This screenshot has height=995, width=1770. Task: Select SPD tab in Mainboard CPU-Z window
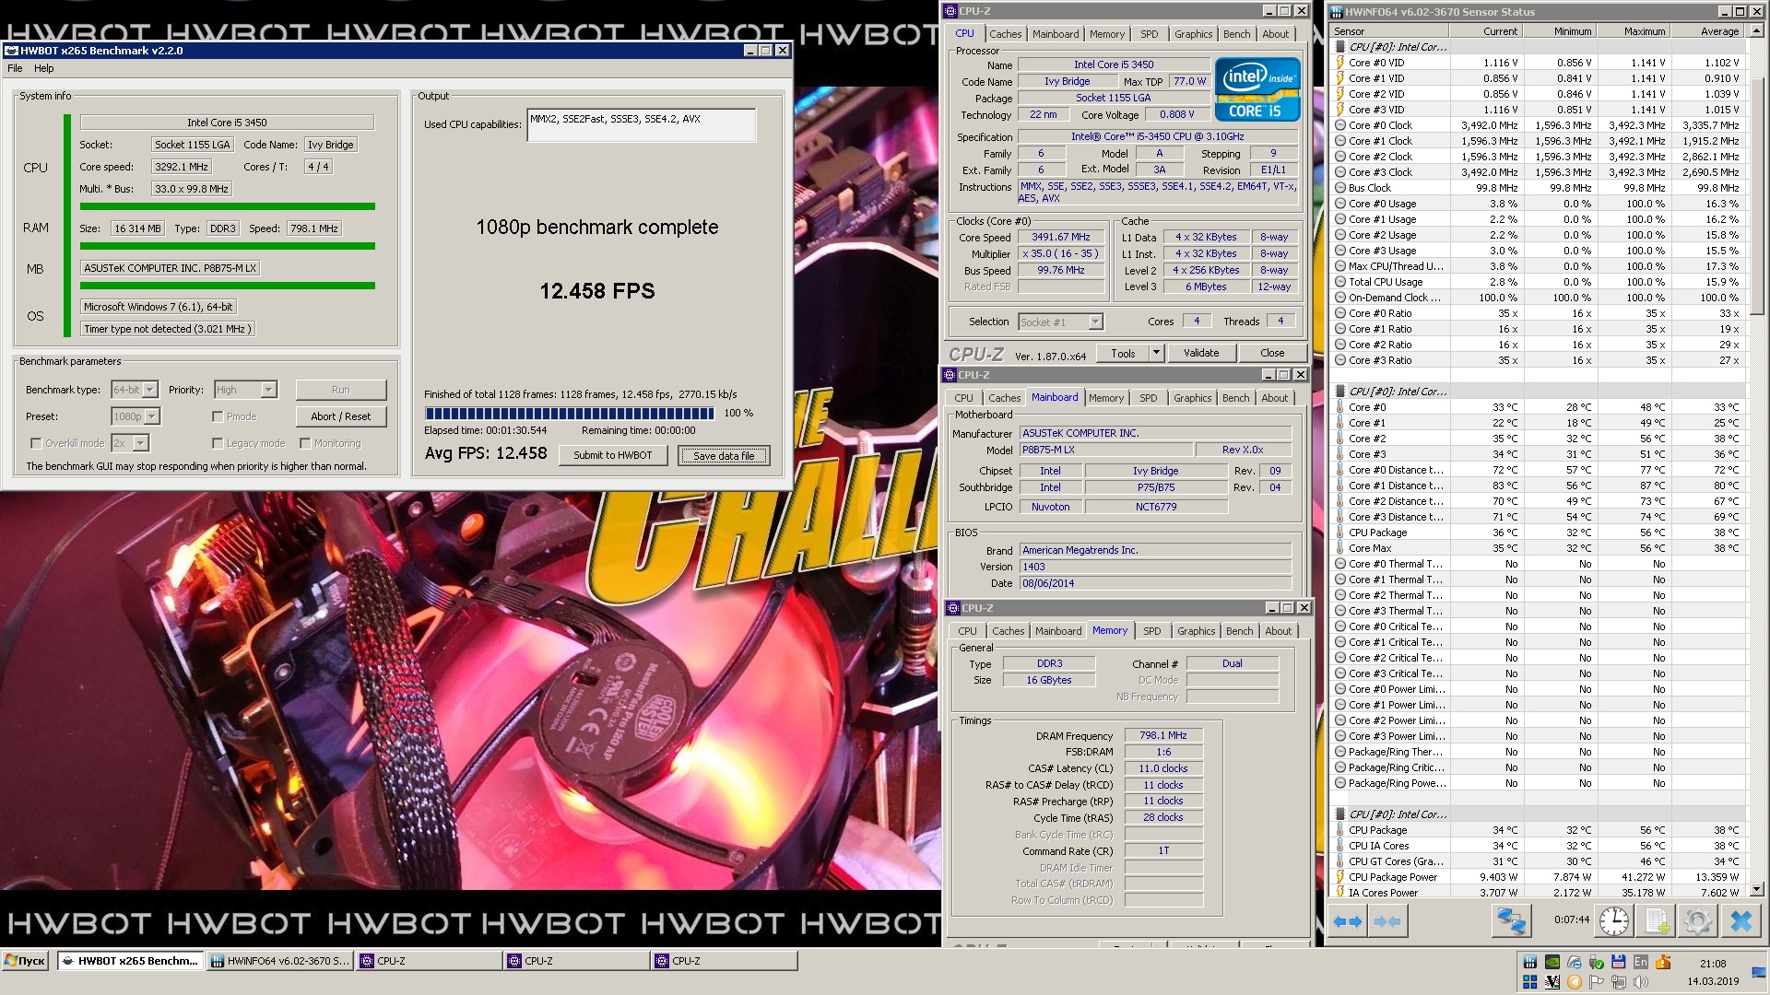click(1148, 398)
